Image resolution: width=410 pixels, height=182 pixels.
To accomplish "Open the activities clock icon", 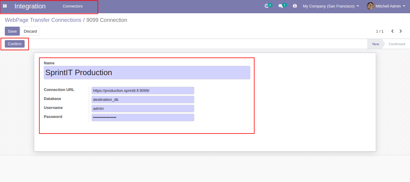I will (267, 6).
